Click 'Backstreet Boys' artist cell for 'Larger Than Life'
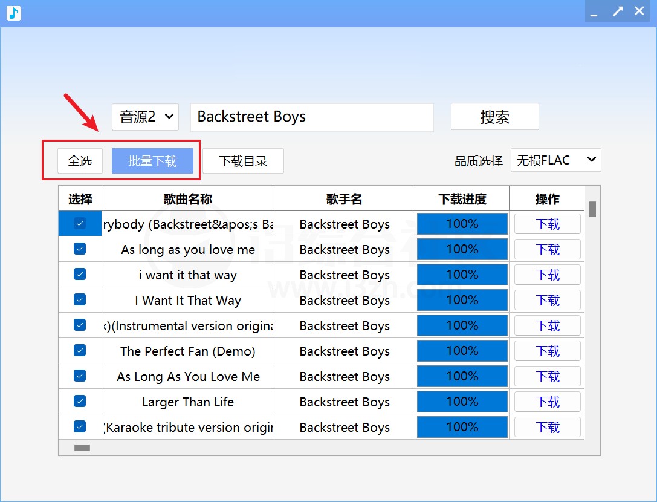 click(345, 402)
